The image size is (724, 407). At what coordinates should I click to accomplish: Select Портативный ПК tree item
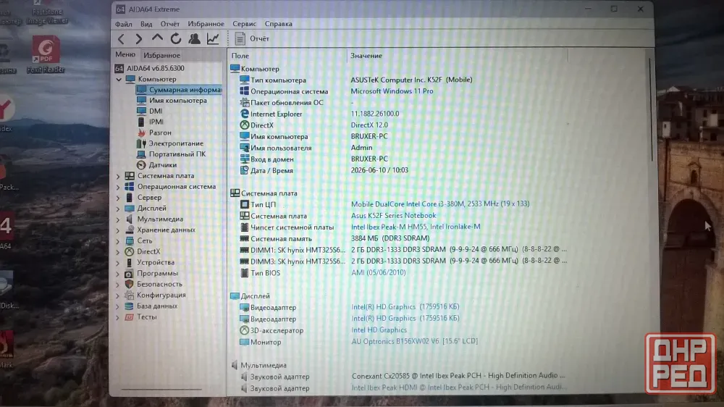tap(177, 154)
